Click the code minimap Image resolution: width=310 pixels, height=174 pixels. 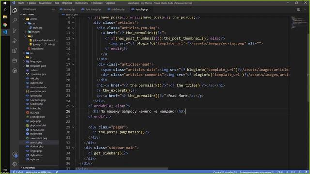click(x=298, y=23)
